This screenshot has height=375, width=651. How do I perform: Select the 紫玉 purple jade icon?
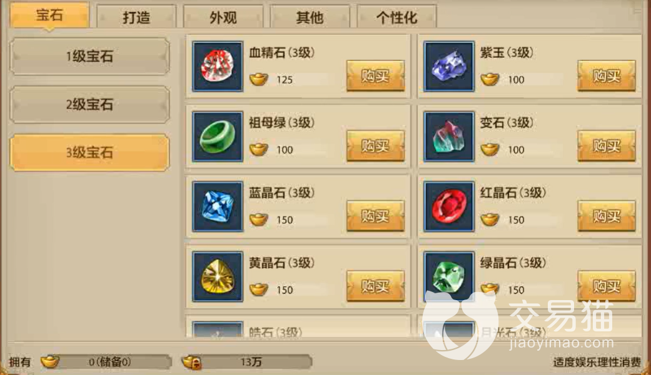pyautogui.click(x=449, y=66)
